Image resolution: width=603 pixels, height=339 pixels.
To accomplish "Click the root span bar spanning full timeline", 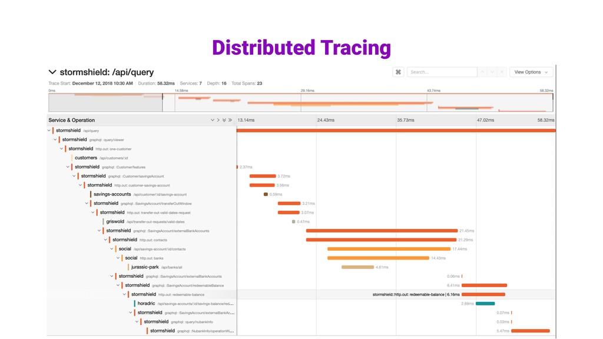I will pos(396,131).
